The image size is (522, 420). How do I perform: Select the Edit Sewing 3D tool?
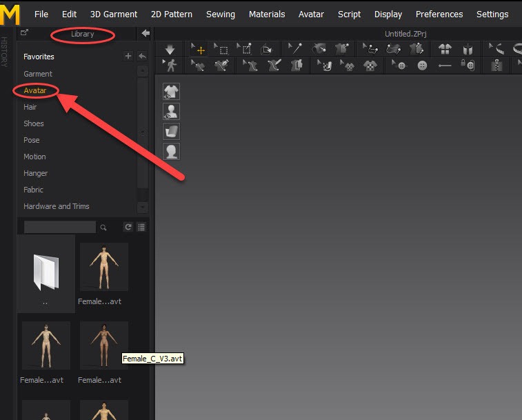(x=370, y=49)
